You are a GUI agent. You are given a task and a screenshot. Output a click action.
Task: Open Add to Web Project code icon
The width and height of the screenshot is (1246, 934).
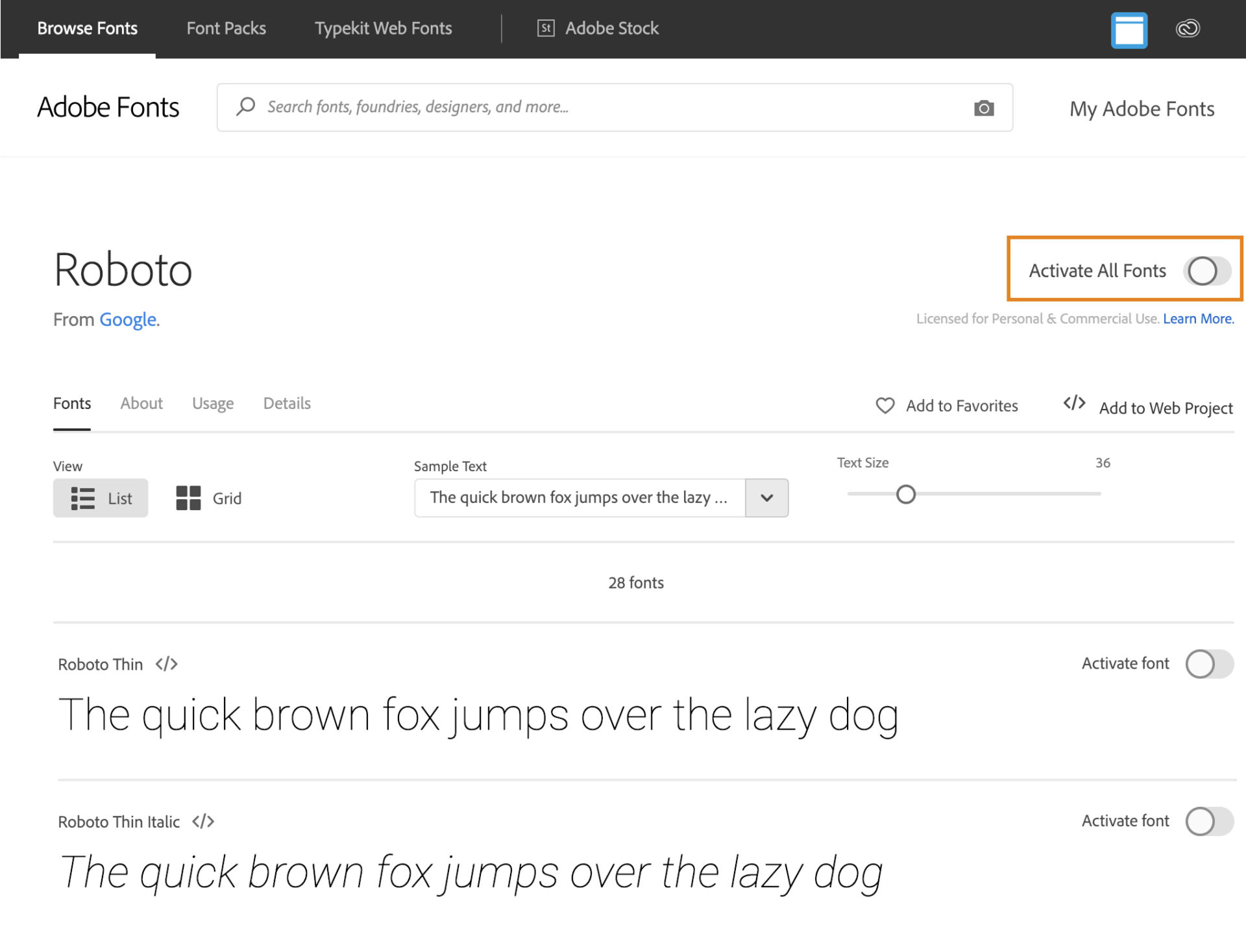click(1074, 404)
